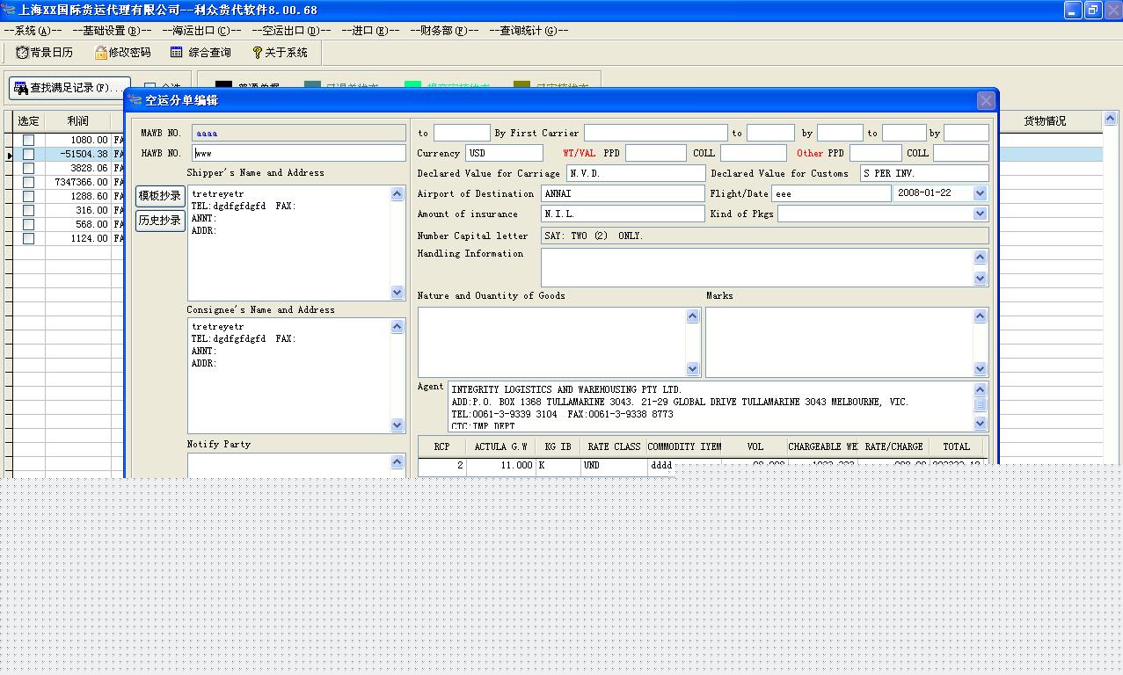Click the up arrow in the Marks box
Viewport: 1123px width, 675px height.
[x=981, y=316]
